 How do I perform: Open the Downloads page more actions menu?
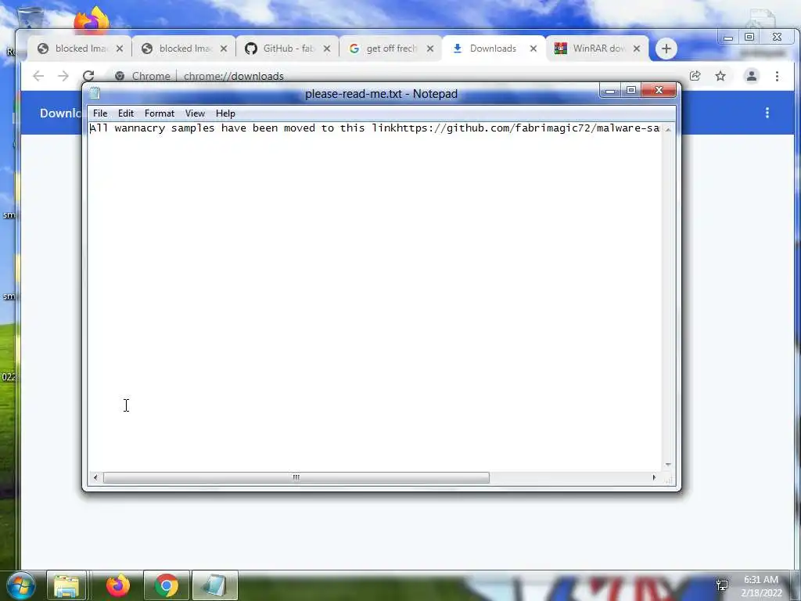[x=767, y=113]
